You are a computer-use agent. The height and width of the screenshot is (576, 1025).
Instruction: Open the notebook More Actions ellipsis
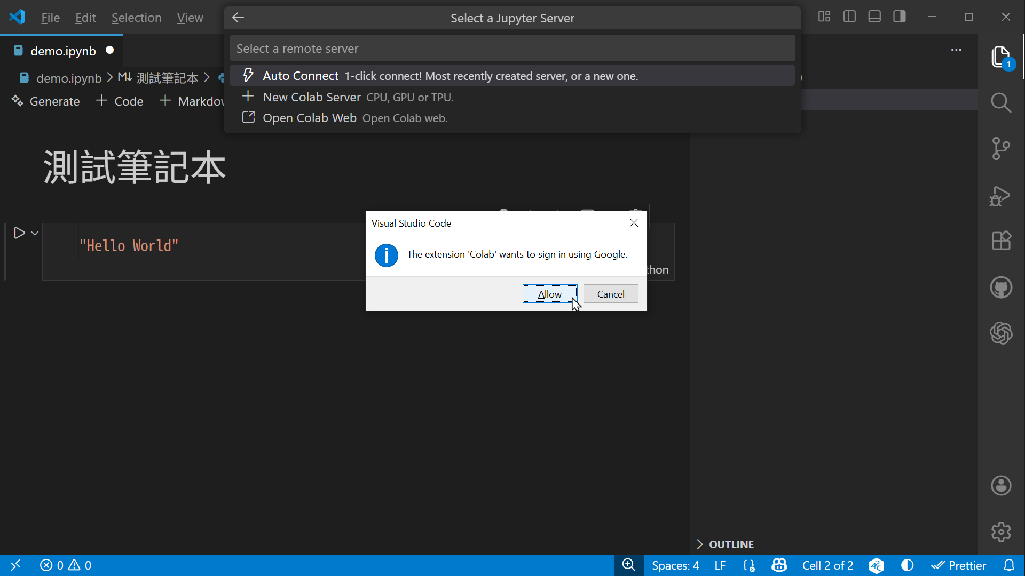[x=956, y=50]
